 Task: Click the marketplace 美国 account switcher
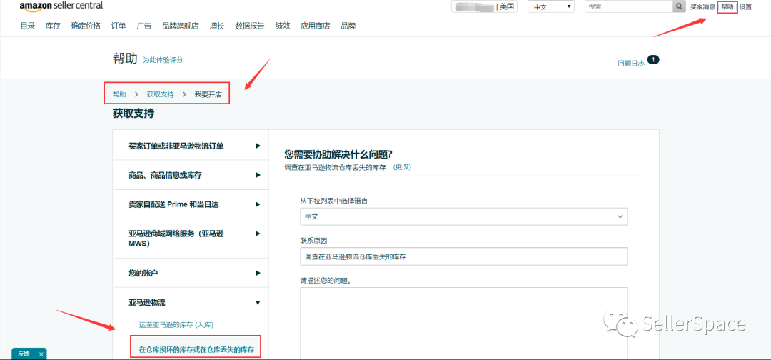(x=484, y=6)
